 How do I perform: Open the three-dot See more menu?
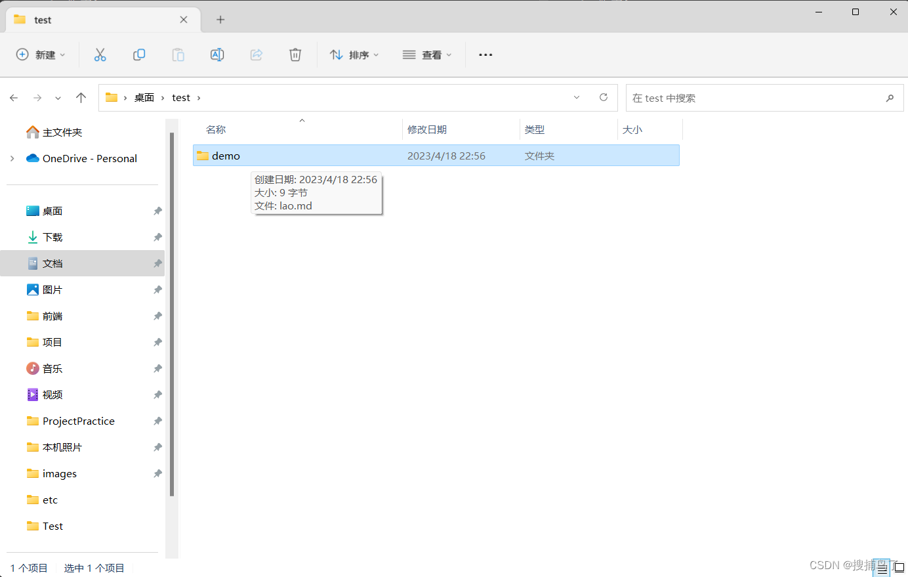pos(485,55)
